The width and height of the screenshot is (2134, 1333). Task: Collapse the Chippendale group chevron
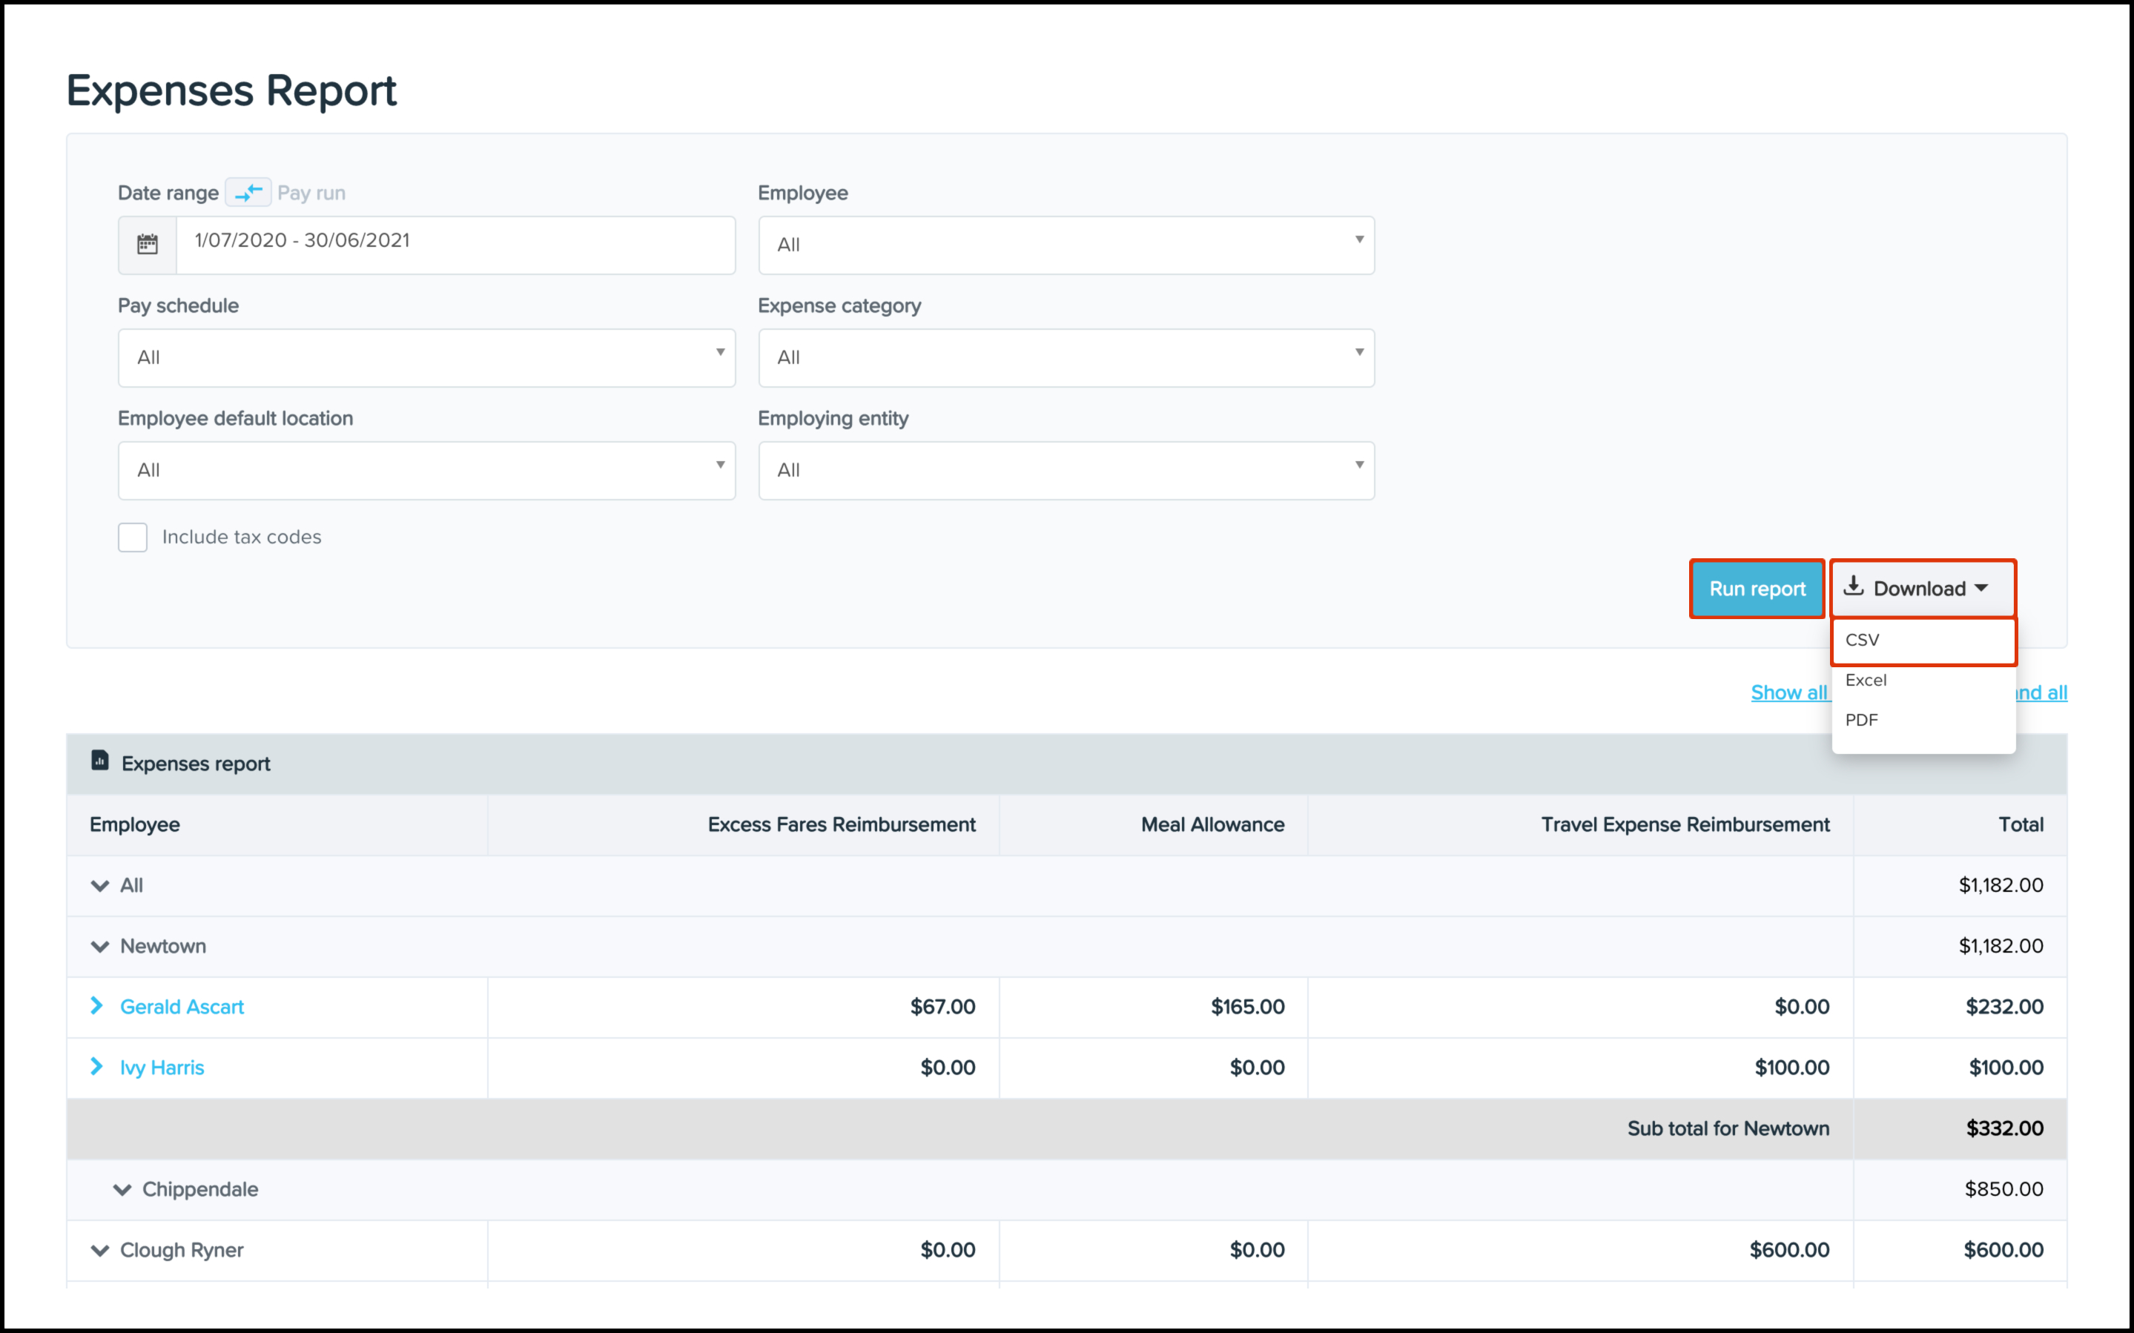122,1189
